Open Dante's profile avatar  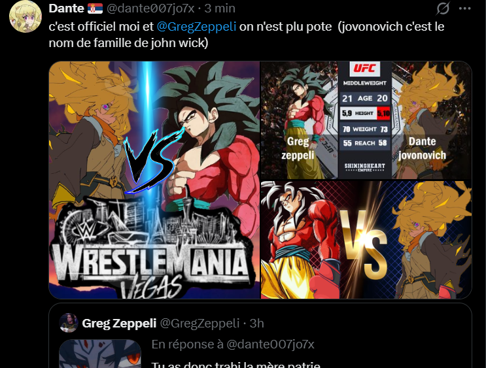26,17
